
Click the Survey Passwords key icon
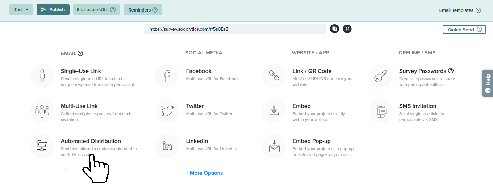coord(380,76)
